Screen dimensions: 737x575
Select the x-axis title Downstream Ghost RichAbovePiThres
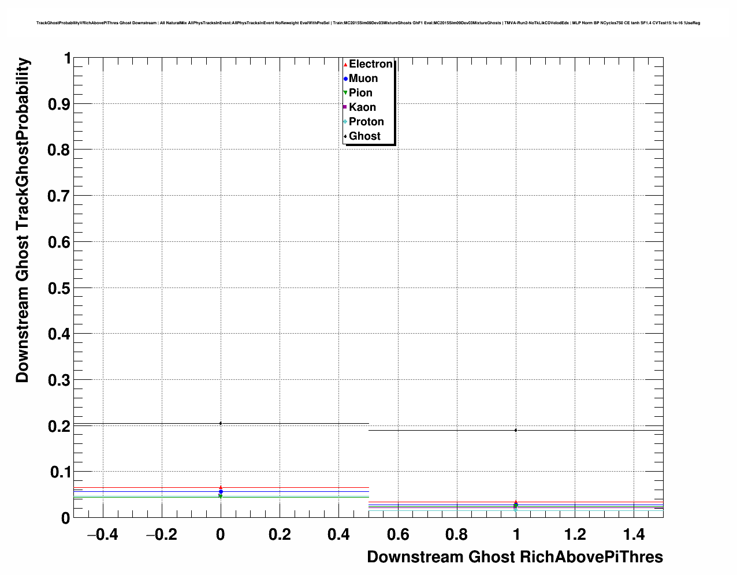[x=515, y=557]
